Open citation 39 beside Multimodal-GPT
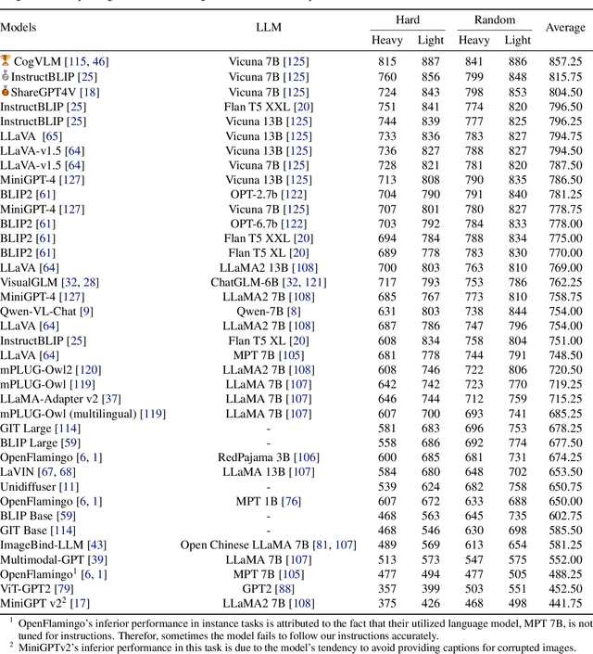 click(x=97, y=559)
